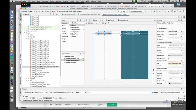Click the warning icon beside demo82StartFileOnline
Screen dimensions: 196x110
[83, 61]
